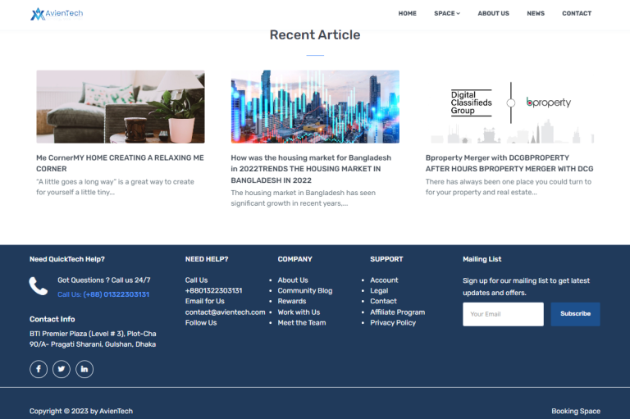Image resolution: width=630 pixels, height=419 pixels.
Task: Open the LinkedIn social icon
Action: click(x=84, y=369)
